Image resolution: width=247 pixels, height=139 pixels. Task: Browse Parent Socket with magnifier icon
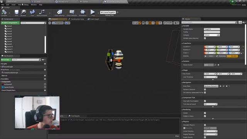tap(215, 65)
